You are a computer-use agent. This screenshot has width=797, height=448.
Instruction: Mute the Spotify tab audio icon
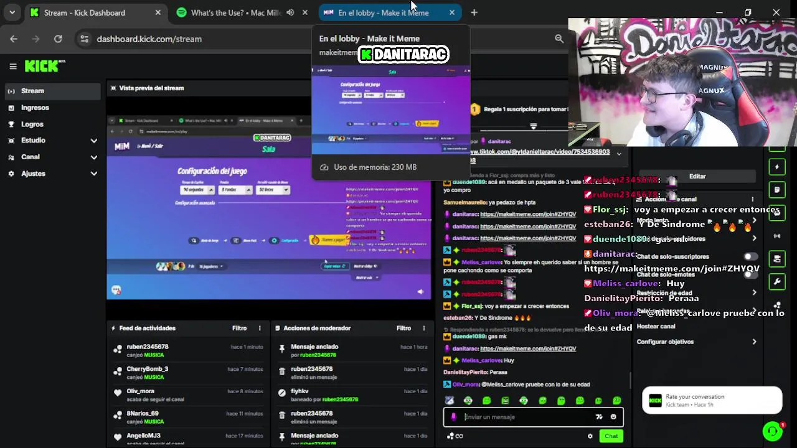[x=290, y=12]
